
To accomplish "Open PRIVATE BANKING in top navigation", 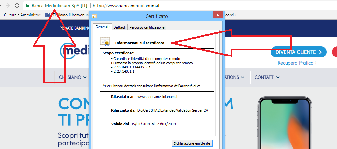I will [74, 28].
